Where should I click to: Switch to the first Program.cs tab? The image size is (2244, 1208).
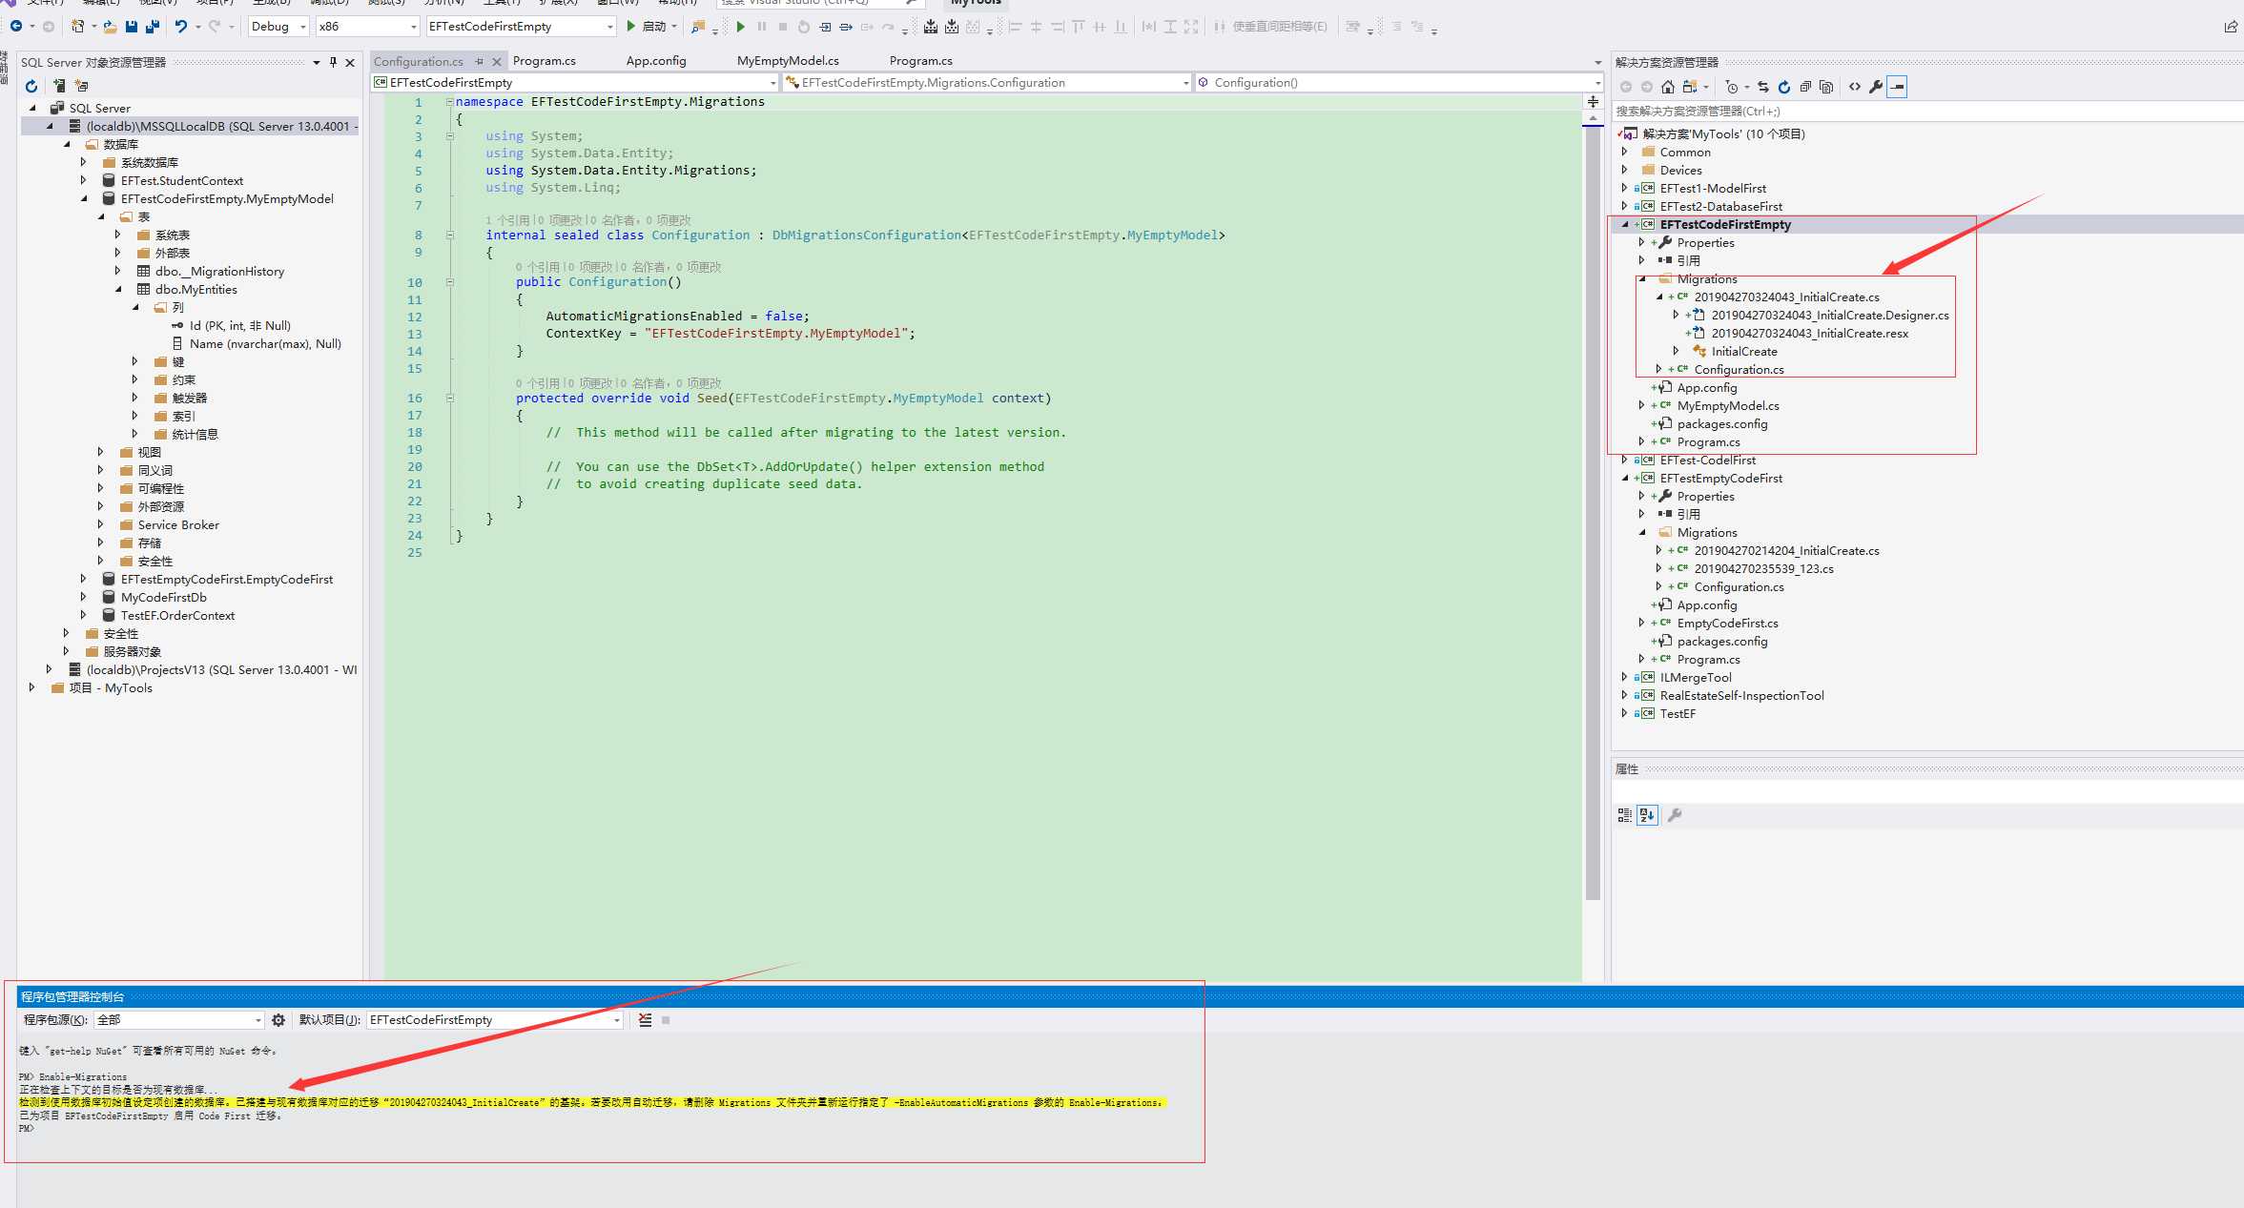pyautogui.click(x=545, y=61)
